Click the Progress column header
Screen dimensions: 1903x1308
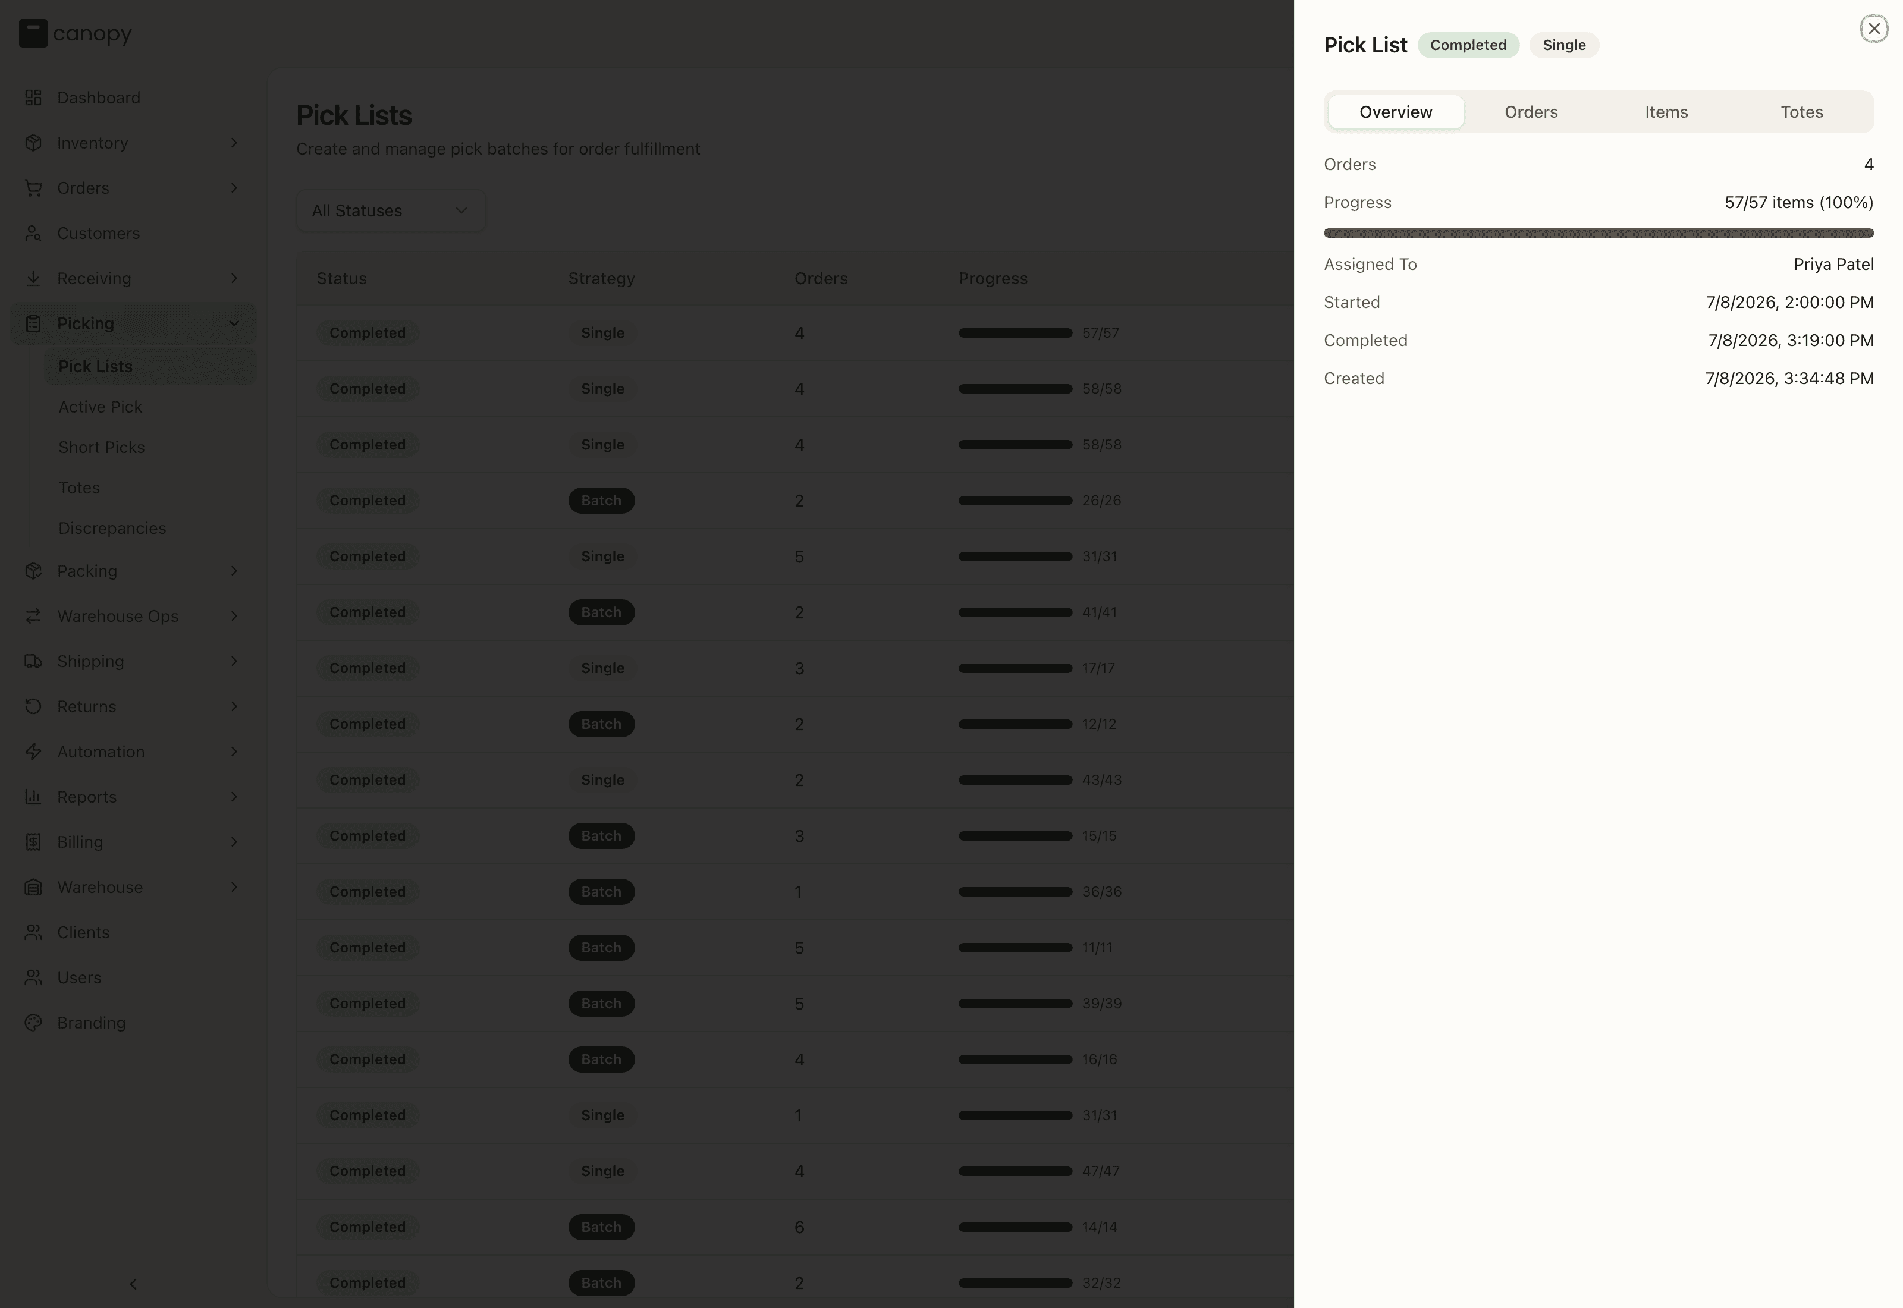click(993, 278)
